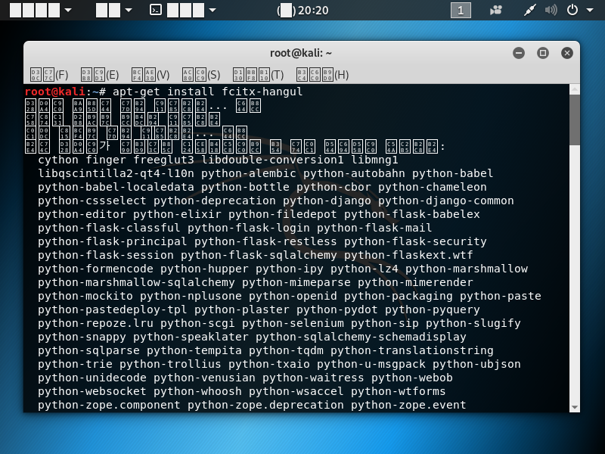Click 'python-sqlalchemy-schemadisplay' package name
The height and width of the screenshot is (454, 605).
coord(361,337)
